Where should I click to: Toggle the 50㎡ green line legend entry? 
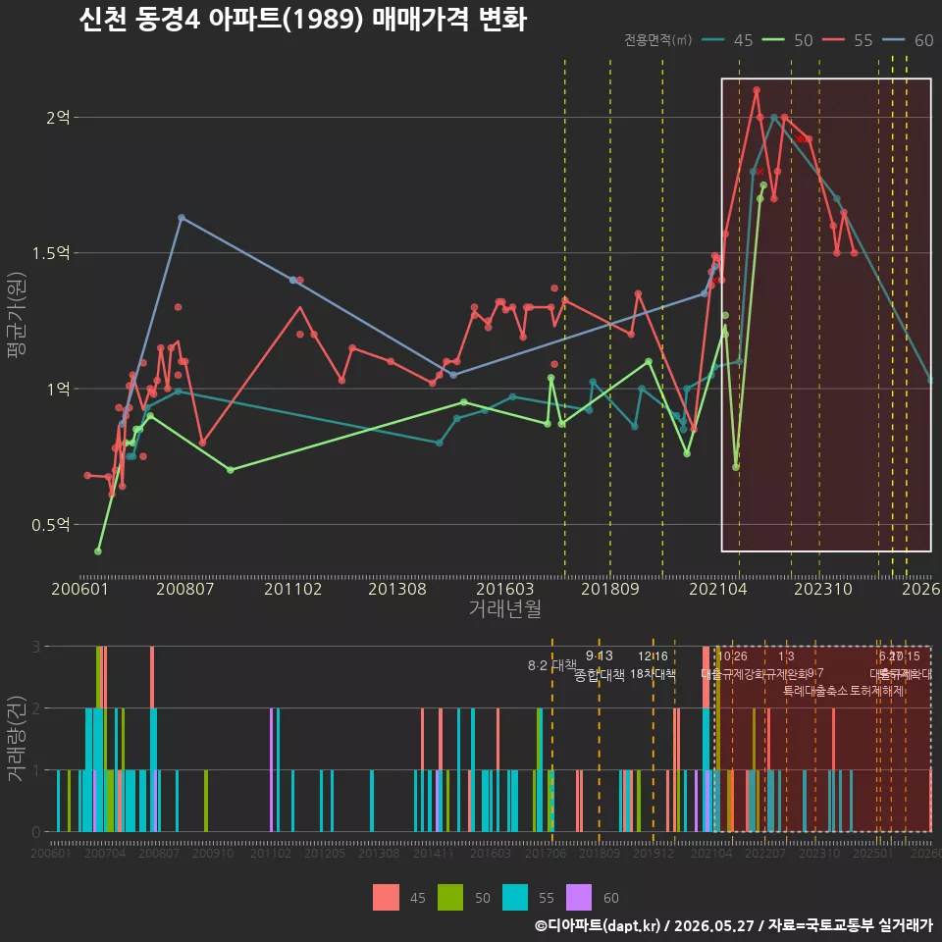click(x=787, y=40)
